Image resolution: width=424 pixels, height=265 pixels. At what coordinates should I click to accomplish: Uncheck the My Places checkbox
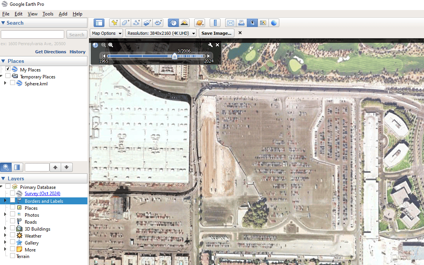pyautogui.click(x=8, y=69)
